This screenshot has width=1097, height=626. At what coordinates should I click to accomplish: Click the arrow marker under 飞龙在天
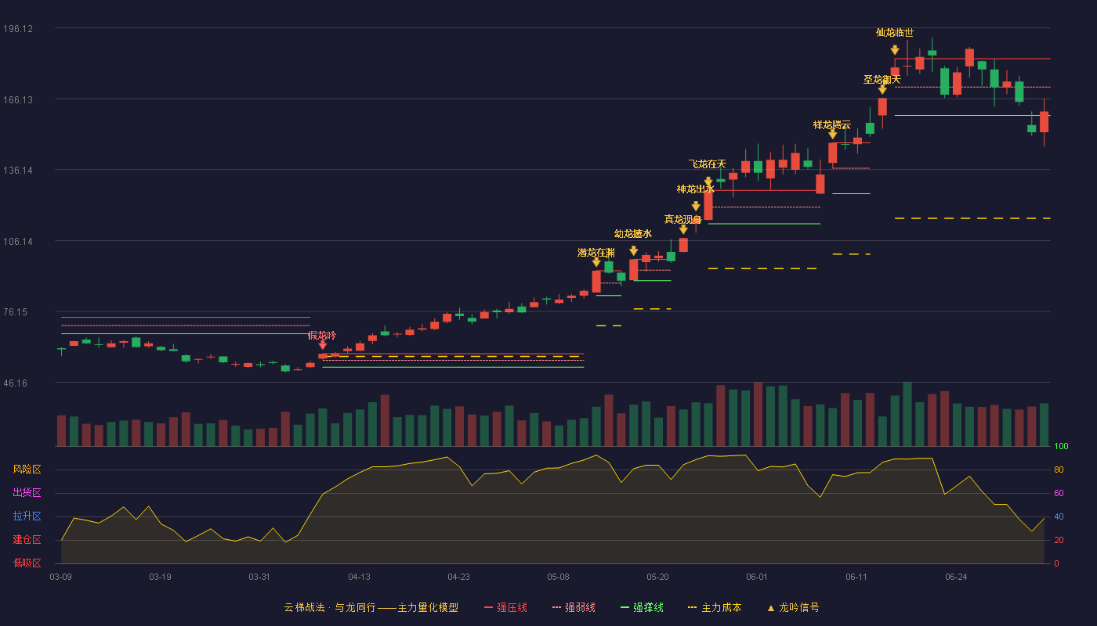[708, 181]
